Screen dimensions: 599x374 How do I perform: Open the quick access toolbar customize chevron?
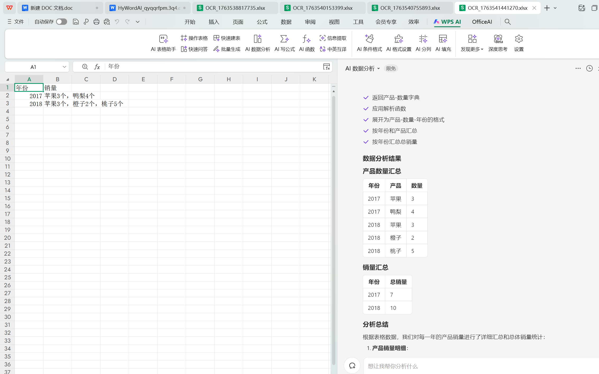138,22
